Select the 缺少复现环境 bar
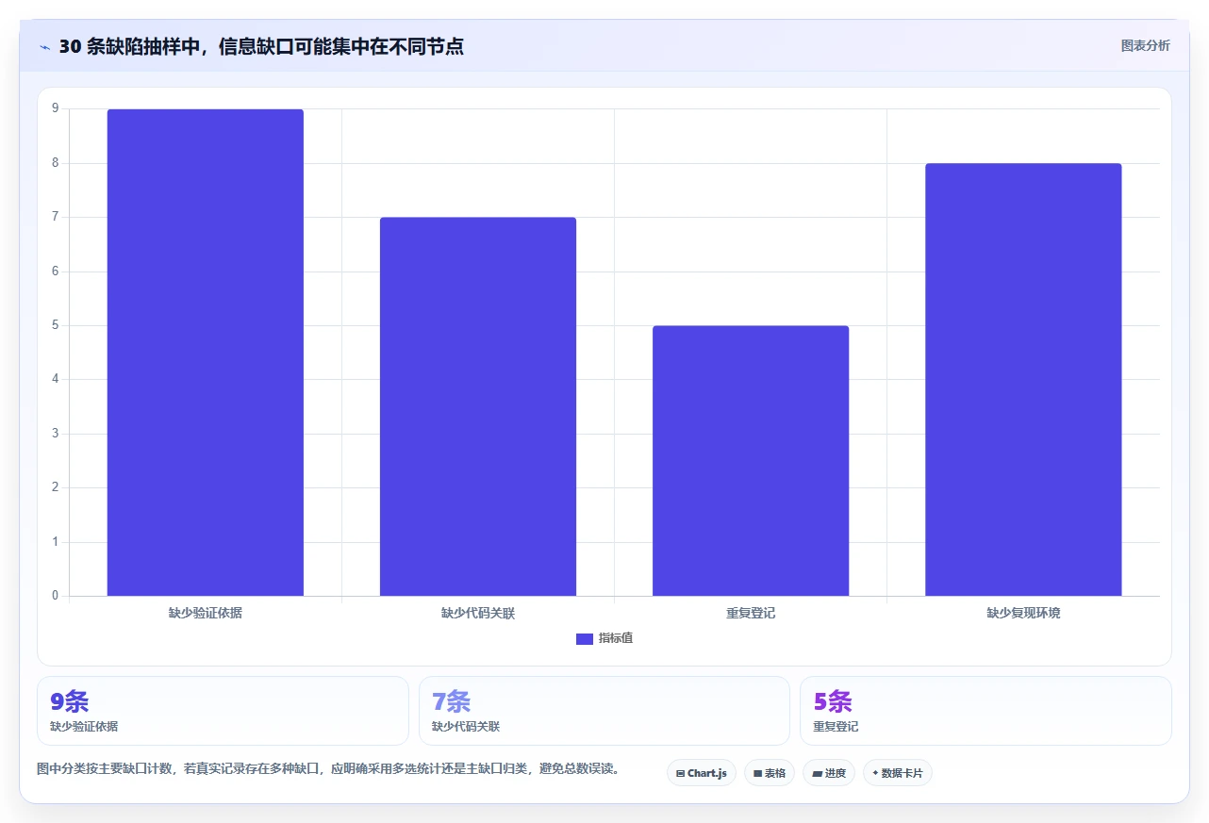The height and width of the screenshot is (823, 1209). pos(1023,380)
